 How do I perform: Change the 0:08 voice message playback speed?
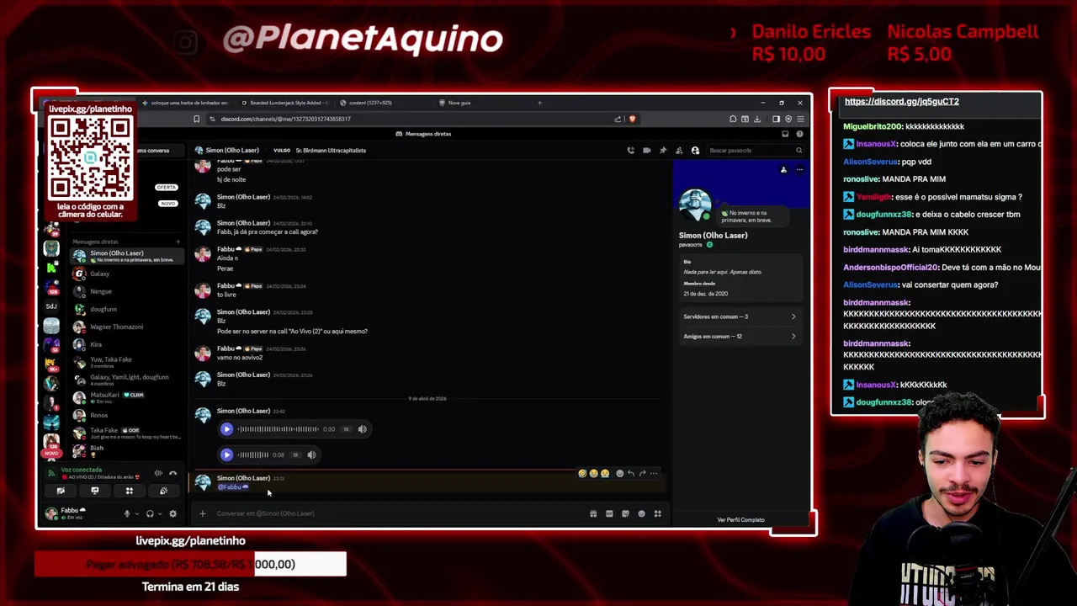pos(295,454)
